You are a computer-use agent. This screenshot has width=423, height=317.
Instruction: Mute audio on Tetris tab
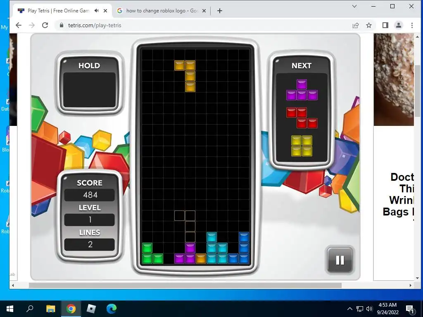[96, 11]
